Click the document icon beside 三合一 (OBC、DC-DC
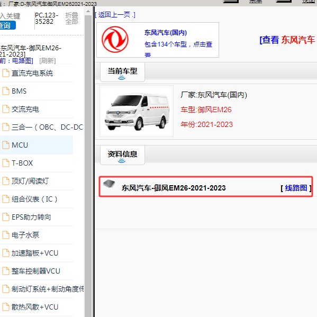The image size is (317, 317). 6,127
